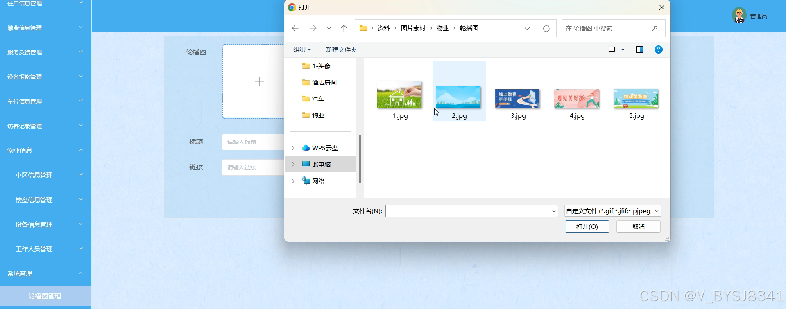Screen dimensions: 786x309
Task: Click the navigation pane scrollbar
Action: click(x=360, y=158)
